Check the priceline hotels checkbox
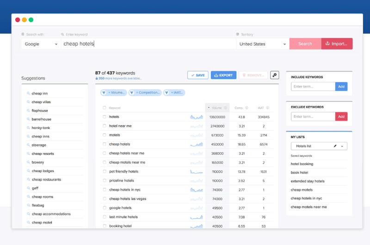 coord(105,180)
